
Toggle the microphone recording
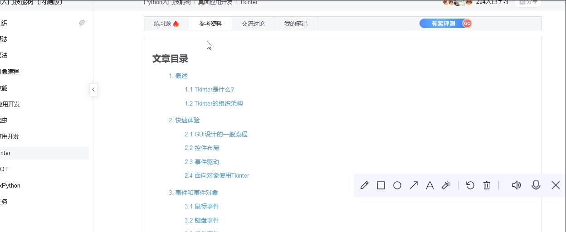tap(536, 185)
